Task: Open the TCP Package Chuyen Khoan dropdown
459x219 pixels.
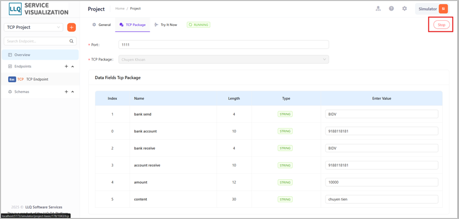Action: pos(223,59)
